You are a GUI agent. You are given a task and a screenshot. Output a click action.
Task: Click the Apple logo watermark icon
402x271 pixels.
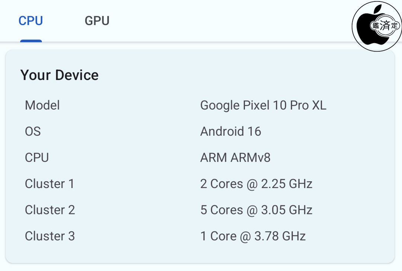tap(377, 26)
